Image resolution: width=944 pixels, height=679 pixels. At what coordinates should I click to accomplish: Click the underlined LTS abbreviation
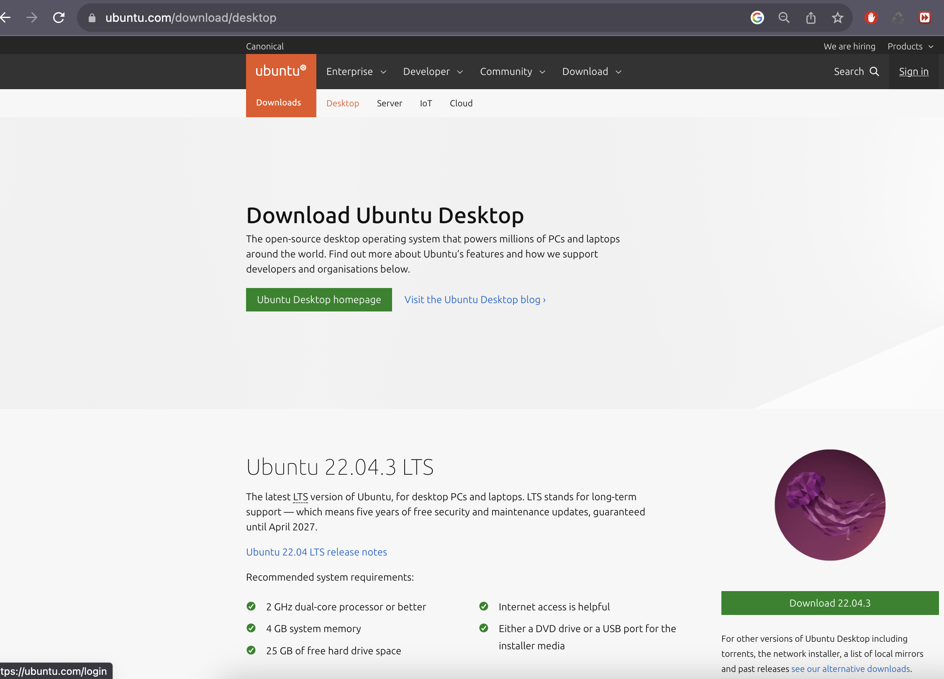pyautogui.click(x=300, y=497)
